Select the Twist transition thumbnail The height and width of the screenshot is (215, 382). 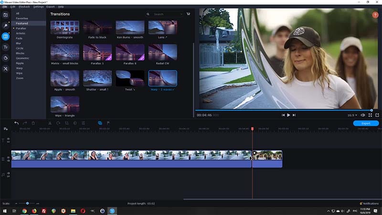(x=130, y=78)
